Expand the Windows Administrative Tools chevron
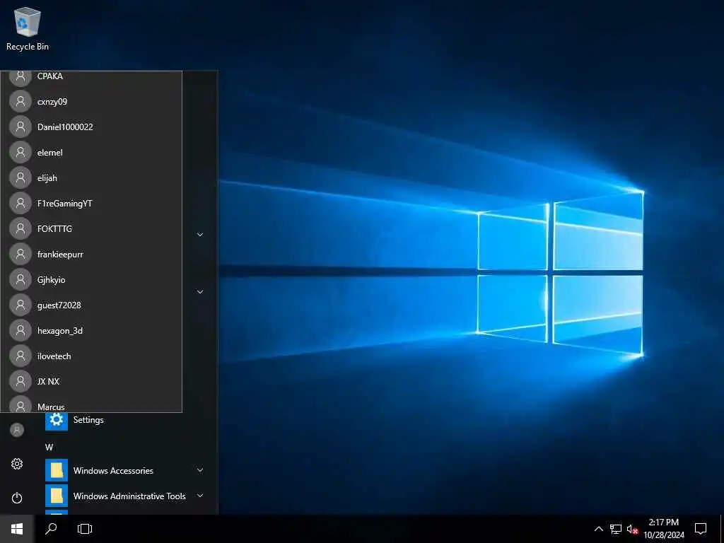Image resolution: width=724 pixels, height=543 pixels. point(200,496)
